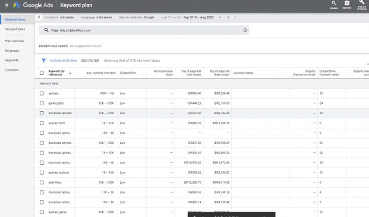Click the Google Ads logo

pos(16,5)
